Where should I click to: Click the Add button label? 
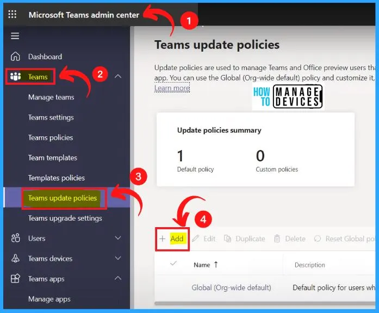177,239
